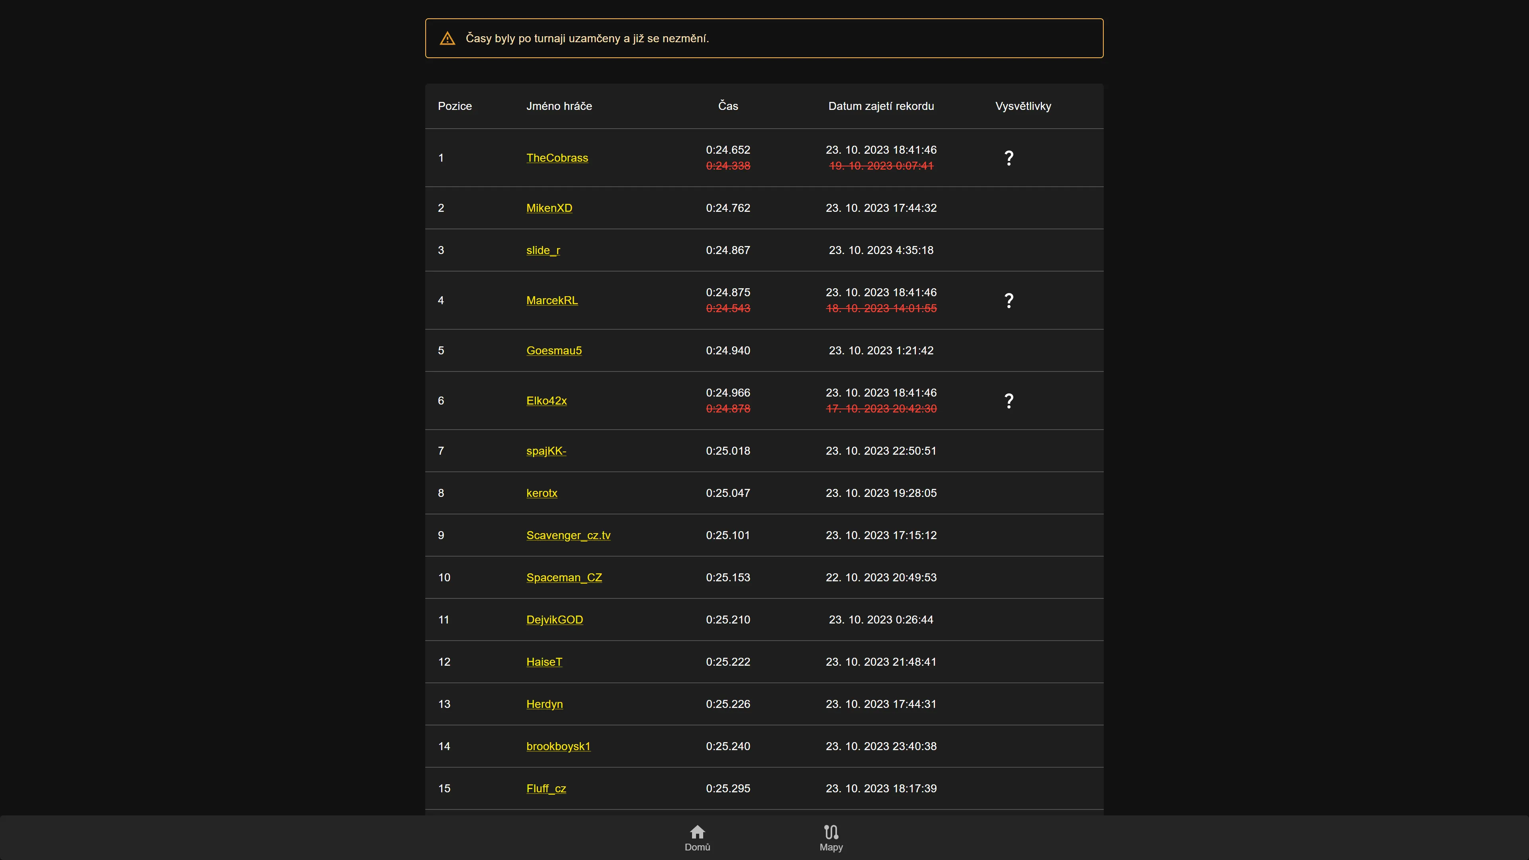This screenshot has width=1529, height=860.
Task: Select the time 0:24.867
Action: coord(728,250)
